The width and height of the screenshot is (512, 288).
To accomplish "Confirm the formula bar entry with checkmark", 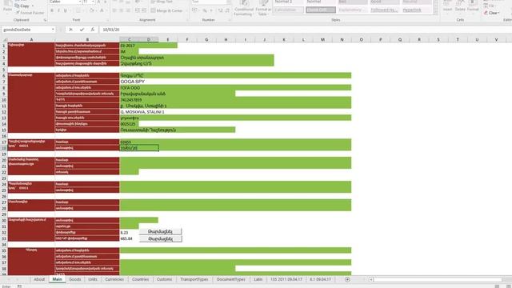I will pos(82,30).
